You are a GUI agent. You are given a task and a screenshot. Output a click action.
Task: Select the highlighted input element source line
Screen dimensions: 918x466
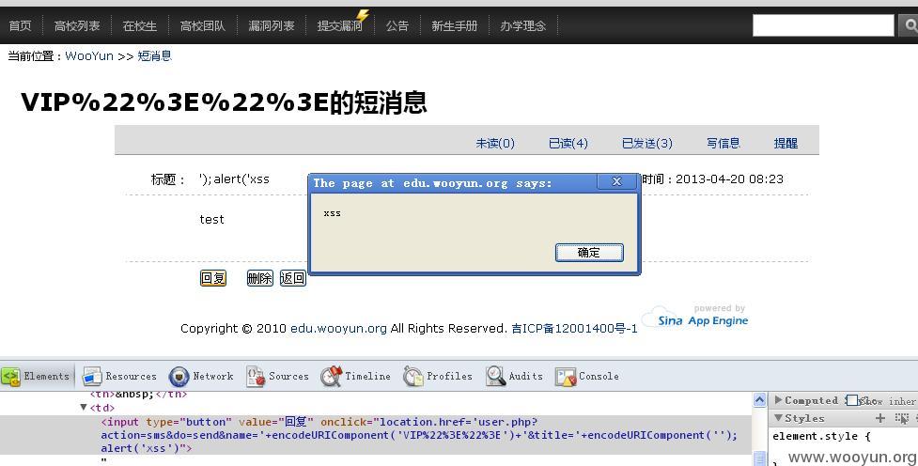(x=375, y=435)
